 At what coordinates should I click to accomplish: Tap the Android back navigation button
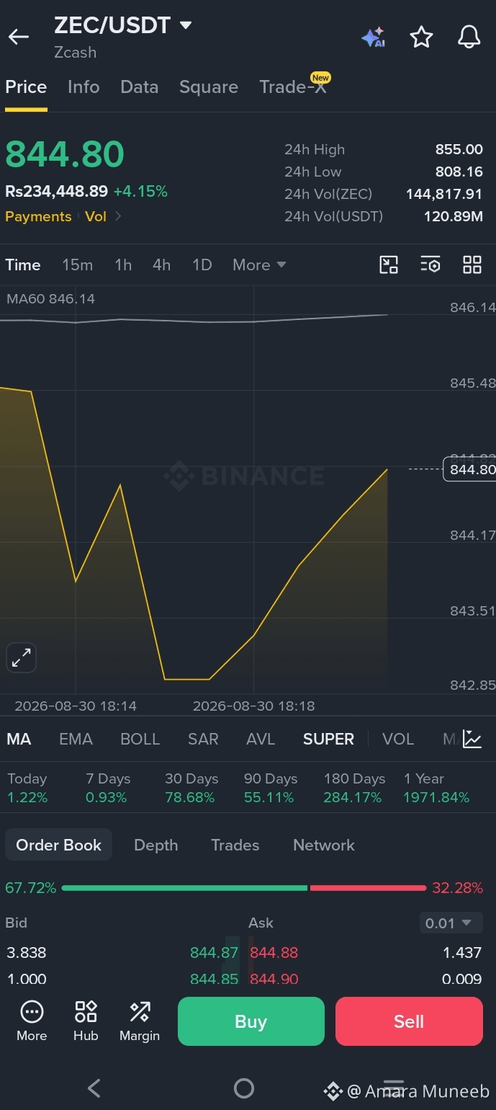(x=94, y=1088)
